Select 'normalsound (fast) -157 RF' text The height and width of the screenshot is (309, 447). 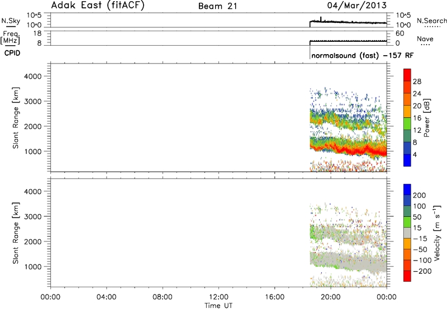(362, 55)
